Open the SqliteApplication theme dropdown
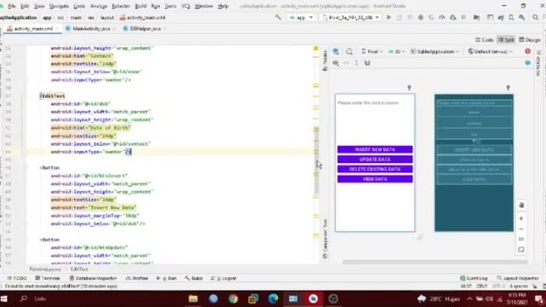The width and height of the screenshot is (546, 307). tap(435, 51)
